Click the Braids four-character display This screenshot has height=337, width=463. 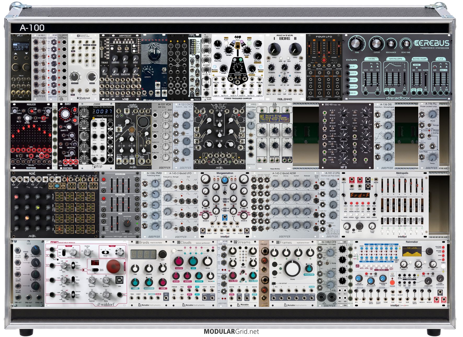(144, 254)
